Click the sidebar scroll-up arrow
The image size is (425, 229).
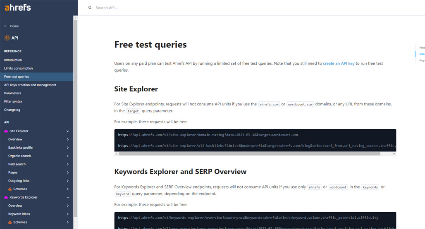(x=75, y=18)
